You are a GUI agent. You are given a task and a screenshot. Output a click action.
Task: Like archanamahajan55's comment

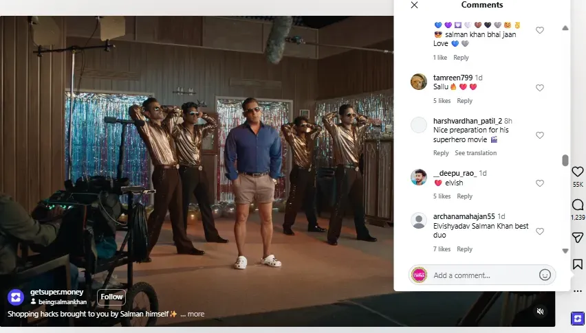coord(540,231)
